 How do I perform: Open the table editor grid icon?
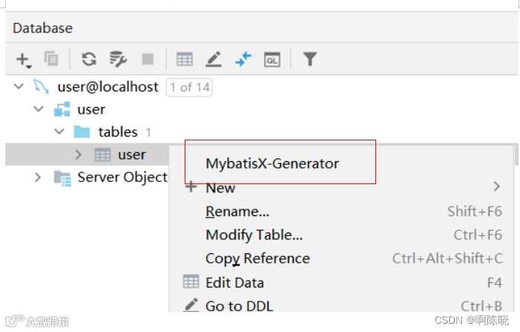pyautogui.click(x=185, y=59)
